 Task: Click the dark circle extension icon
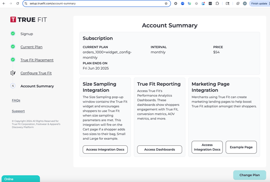tap(176, 4)
